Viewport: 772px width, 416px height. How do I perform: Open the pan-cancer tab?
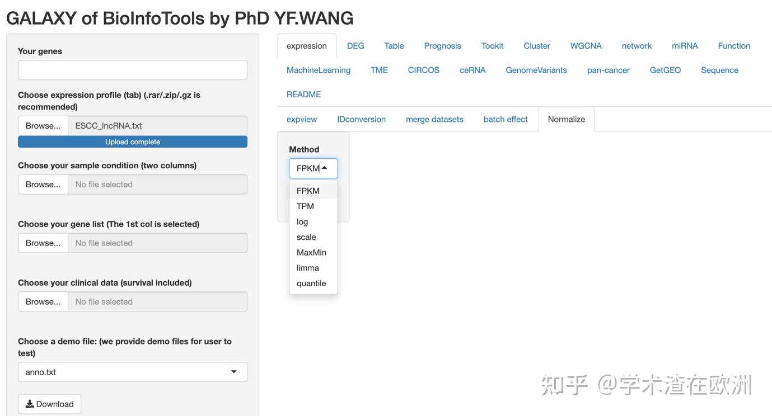tap(608, 69)
